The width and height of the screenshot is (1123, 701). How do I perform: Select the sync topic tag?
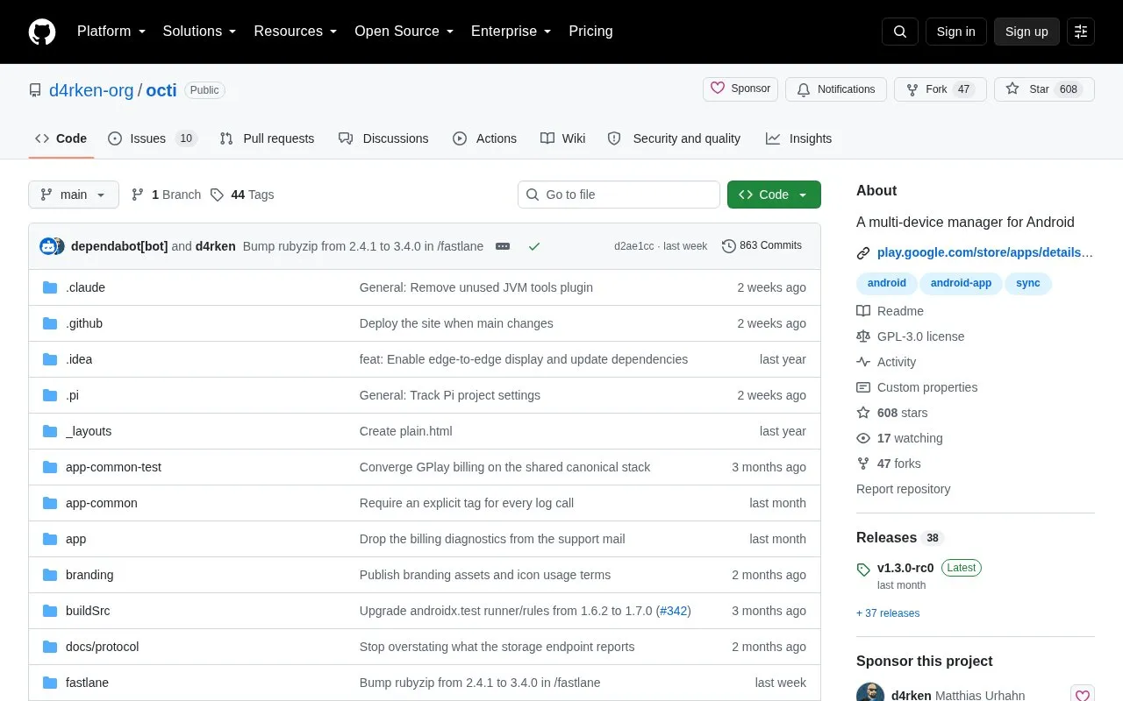pyautogui.click(x=1028, y=283)
